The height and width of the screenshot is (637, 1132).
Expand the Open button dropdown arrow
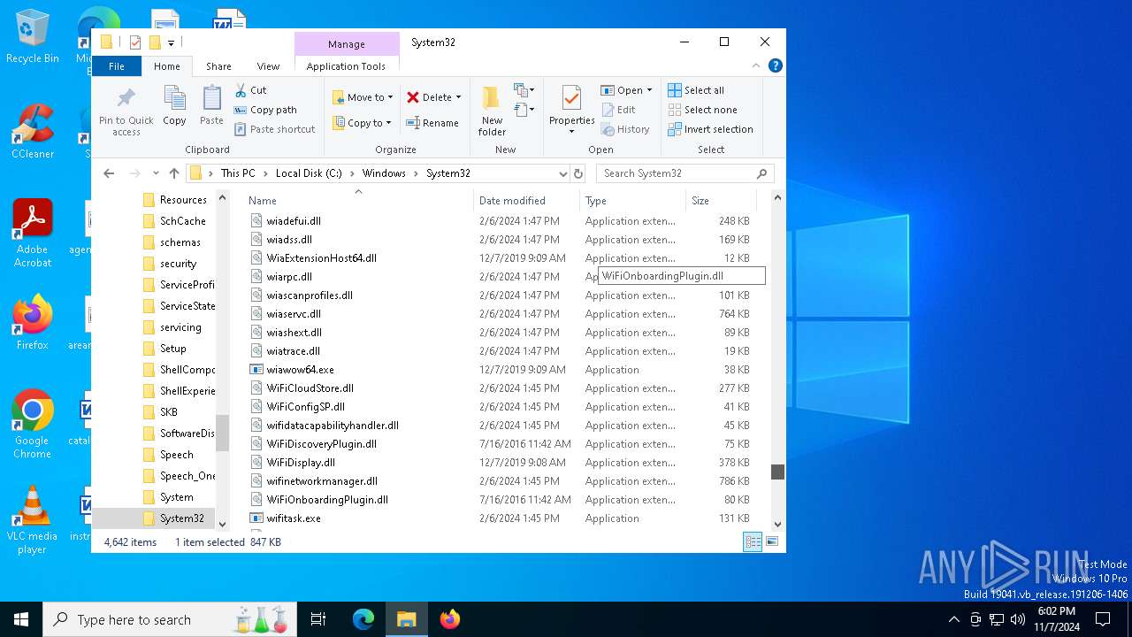649,90
